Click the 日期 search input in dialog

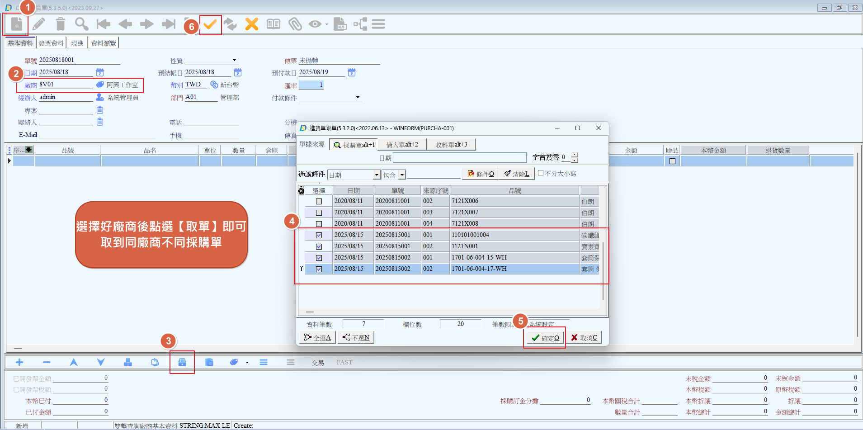click(459, 157)
